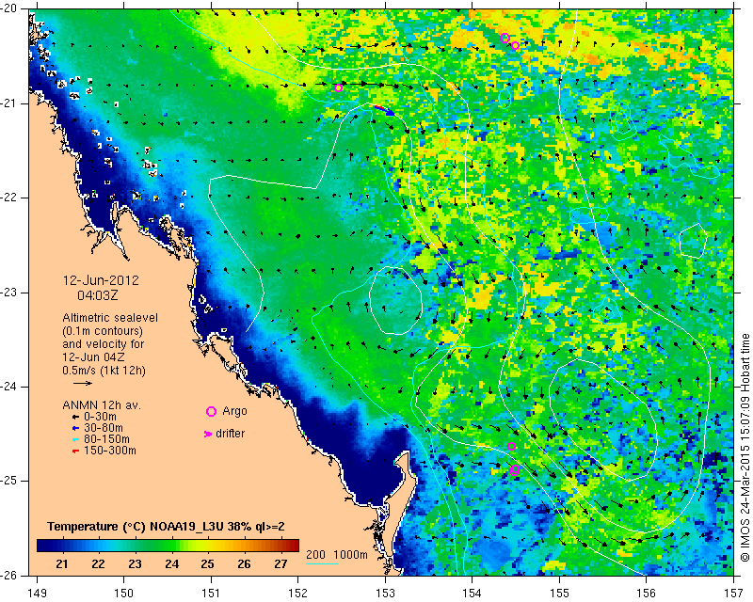This screenshot has height=602, width=753.
Task: Click the blue-red ANMN mooring arrow near 153E, 21S
Action: point(384,110)
